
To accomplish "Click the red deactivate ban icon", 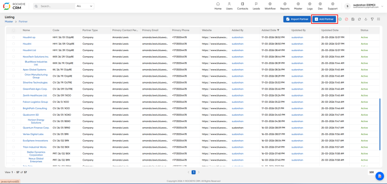I will 347,19.
